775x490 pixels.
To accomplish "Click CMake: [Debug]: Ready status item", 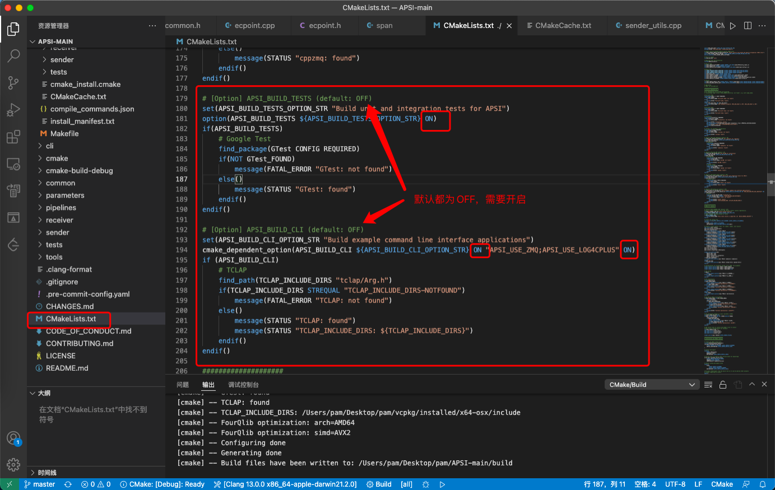I will [x=162, y=484].
